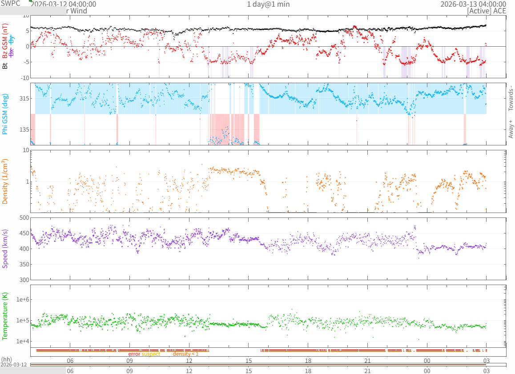Open the '[Active] ACE' source selector

coord(487,11)
